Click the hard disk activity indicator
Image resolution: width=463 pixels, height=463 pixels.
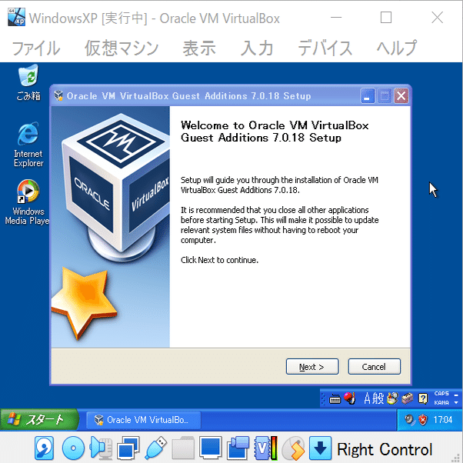(45, 448)
